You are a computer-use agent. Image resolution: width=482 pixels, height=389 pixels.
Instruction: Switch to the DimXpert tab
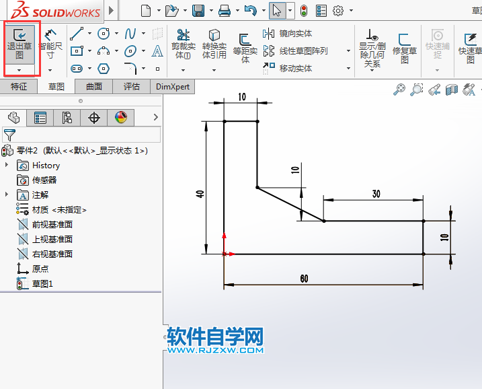click(x=173, y=87)
